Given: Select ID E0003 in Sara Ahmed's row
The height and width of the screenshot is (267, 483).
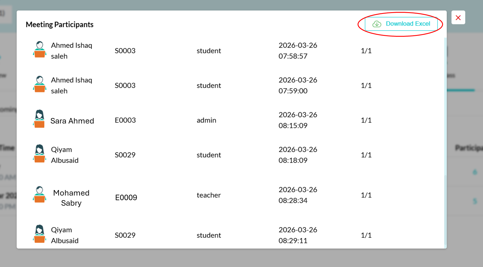Looking at the screenshot, I should 125,120.
